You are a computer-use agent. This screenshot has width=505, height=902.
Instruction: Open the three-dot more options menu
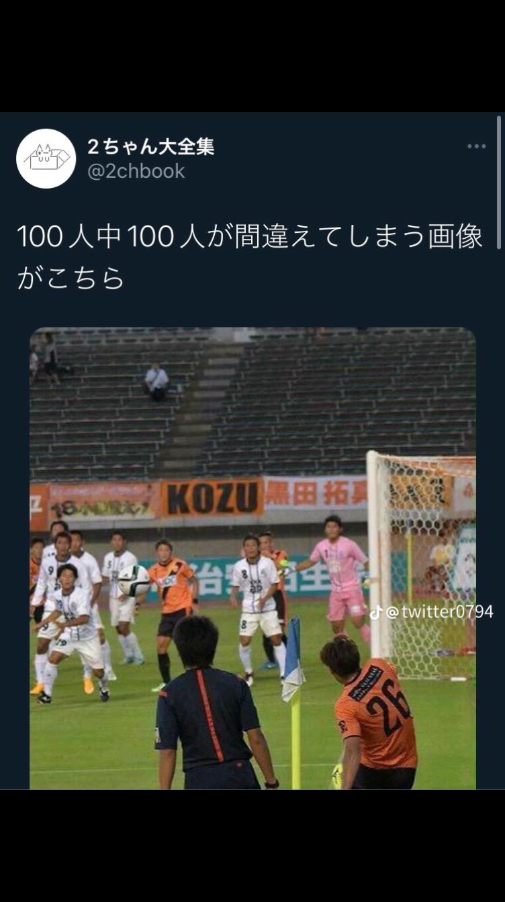(476, 146)
